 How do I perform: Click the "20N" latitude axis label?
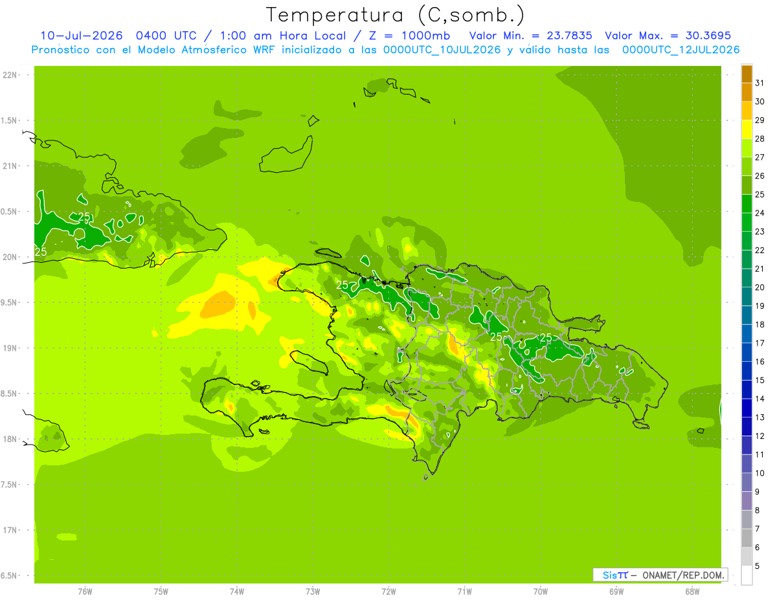click(10, 257)
